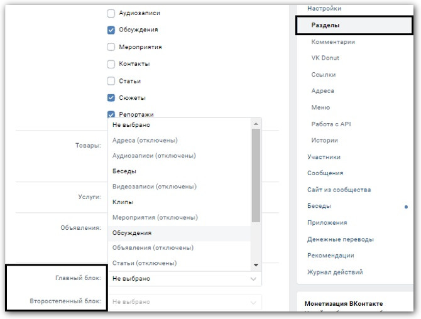Enable the Статьи checkbox
This screenshot has width=421, height=319.
[111, 81]
